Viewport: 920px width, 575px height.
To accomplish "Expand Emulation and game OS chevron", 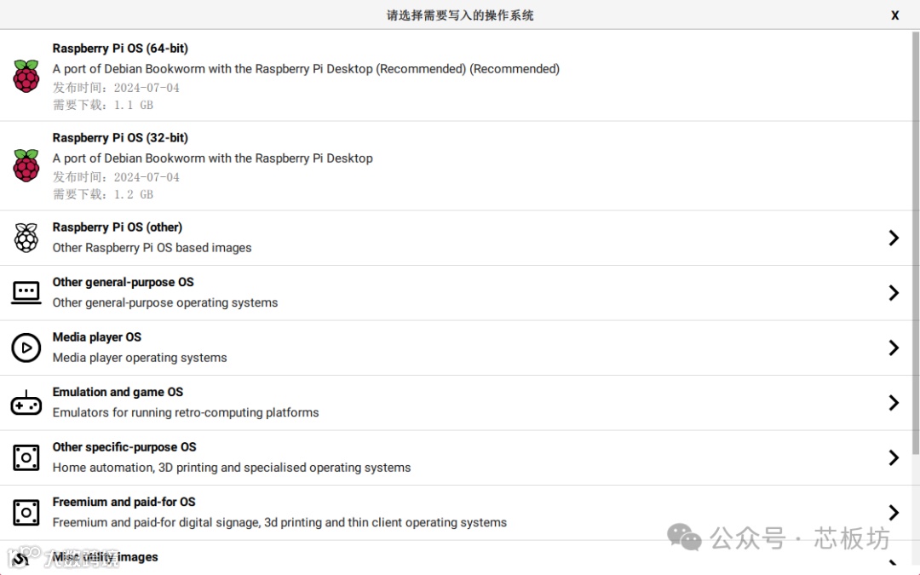I will [x=894, y=403].
